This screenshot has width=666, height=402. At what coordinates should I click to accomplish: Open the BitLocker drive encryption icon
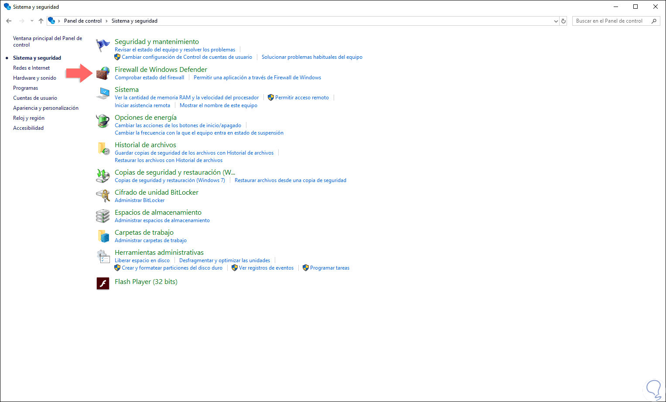[103, 196]
